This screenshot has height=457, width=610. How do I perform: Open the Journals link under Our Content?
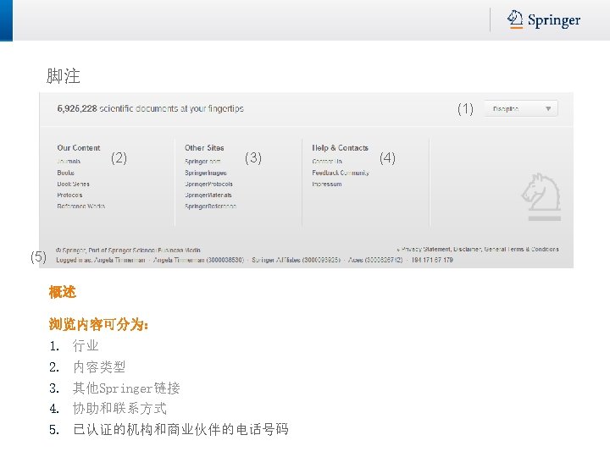pos(69,161)
